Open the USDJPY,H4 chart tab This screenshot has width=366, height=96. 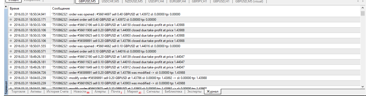pyautogui.click(x=156, y=1)
